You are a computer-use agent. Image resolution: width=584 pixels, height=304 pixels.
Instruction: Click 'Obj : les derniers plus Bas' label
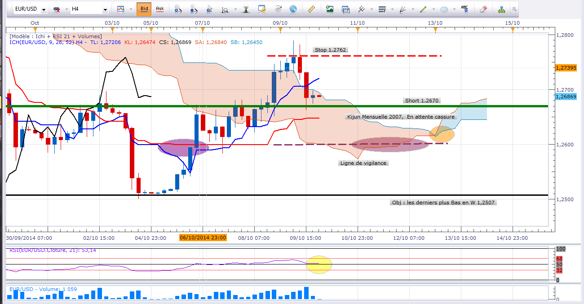(x=444, y=203)
